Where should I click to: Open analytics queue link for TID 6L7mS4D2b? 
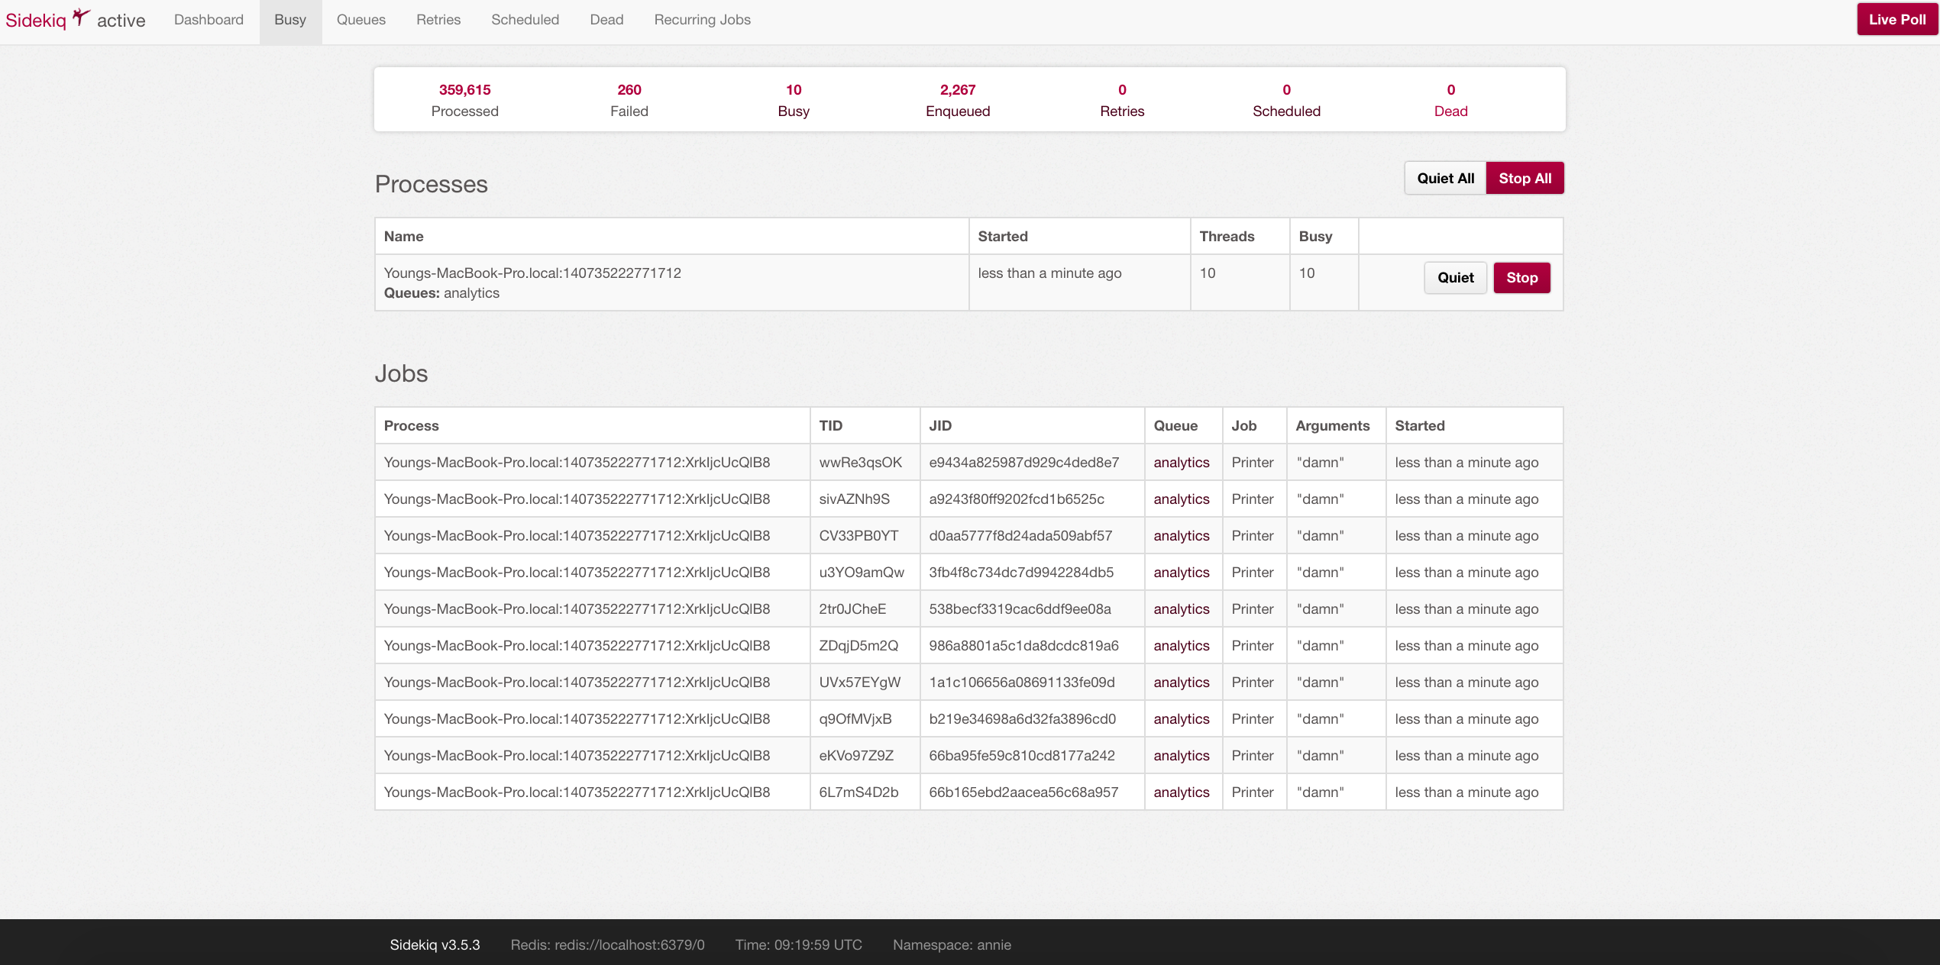point(1181,792)
